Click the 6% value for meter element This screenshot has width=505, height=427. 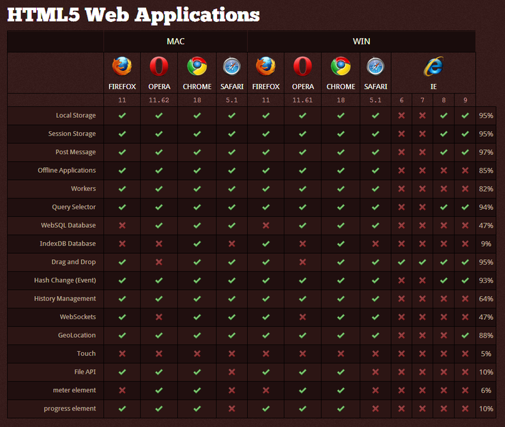(486, 390)
